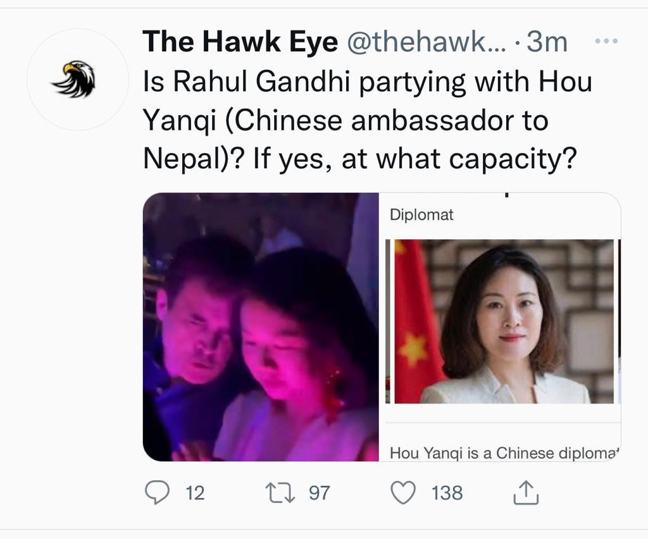Open the share upload icon
648x539 pixels.
click(526, 492)
